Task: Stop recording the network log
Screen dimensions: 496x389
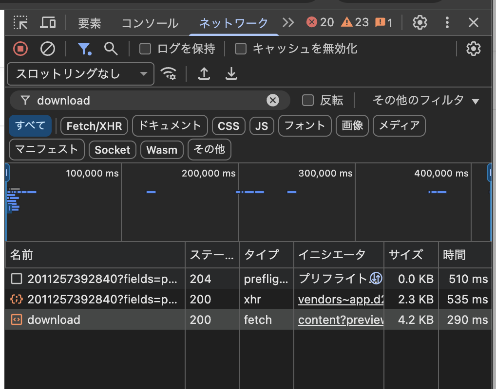Action: [x=20, y=49]
